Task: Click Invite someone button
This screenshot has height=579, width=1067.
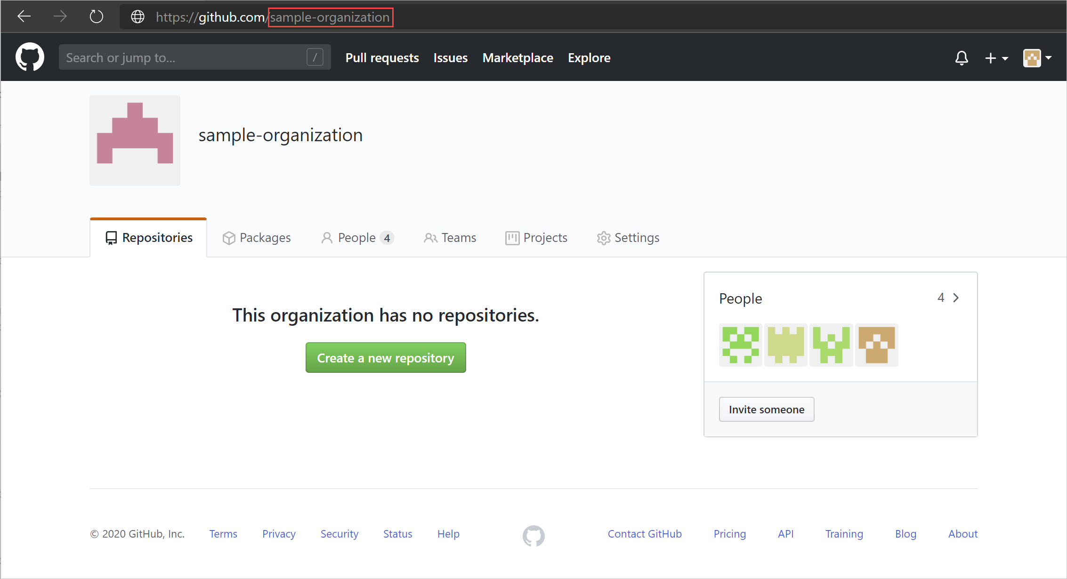Action: (767, 409)
